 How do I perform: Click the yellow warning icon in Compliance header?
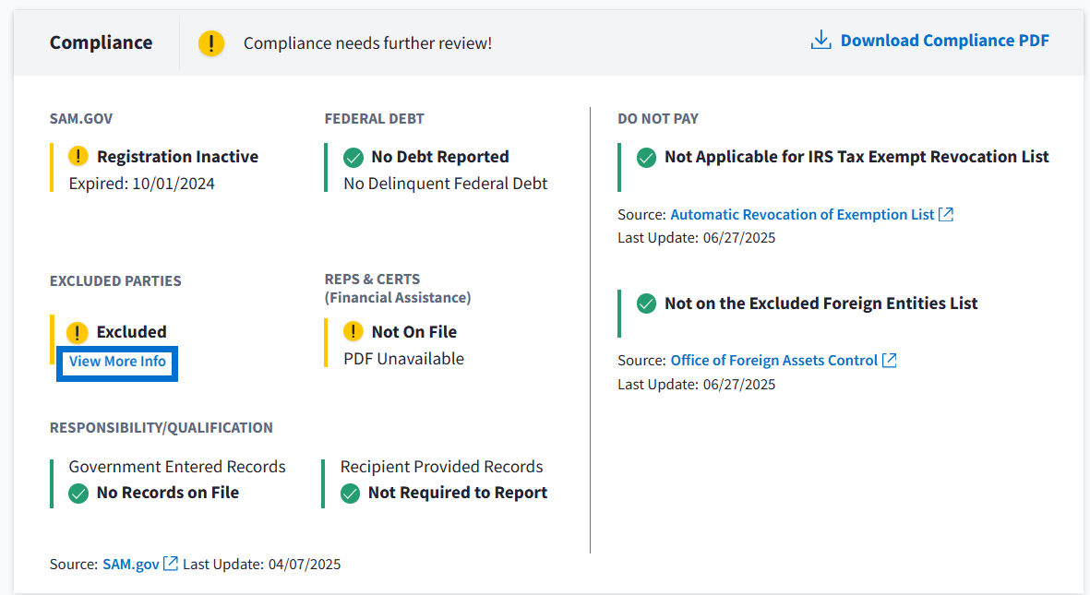pos(211,42)
